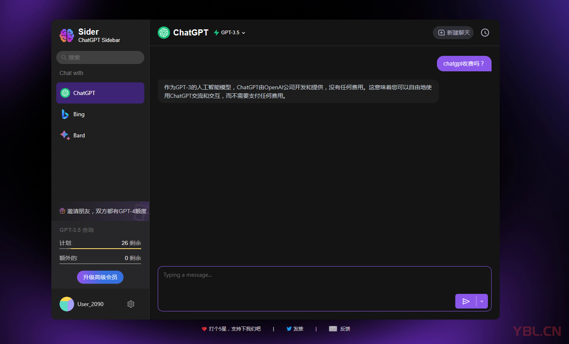Select ChatGPT in the Chat with list
The width and height of the screenshot is (569, 344).
click(100, 93)
